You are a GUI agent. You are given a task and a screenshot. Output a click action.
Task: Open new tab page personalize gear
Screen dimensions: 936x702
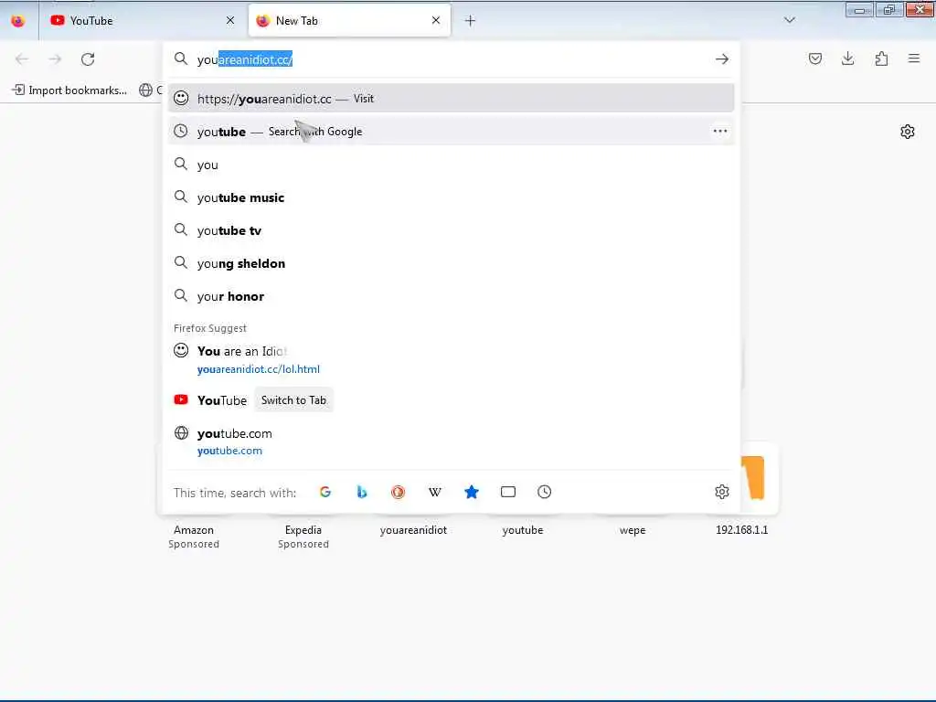pyautogui.click(x=908, y=132)
